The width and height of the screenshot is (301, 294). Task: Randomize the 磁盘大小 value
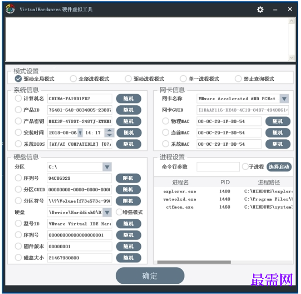pos(128,258)
